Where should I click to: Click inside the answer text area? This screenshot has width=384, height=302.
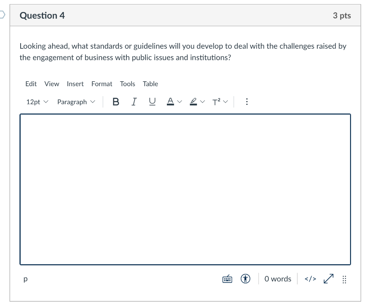click(185, 187)
